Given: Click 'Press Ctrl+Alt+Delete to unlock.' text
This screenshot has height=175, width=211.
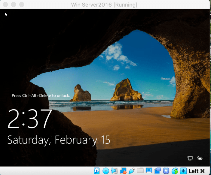Looking at the screenshot, I should coord(41,95).
